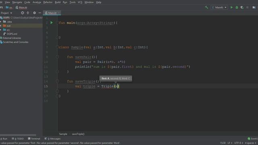Place cursor in Triple( argument on line 15
This screenshot has width=258, height=145.
pos(117,86)
